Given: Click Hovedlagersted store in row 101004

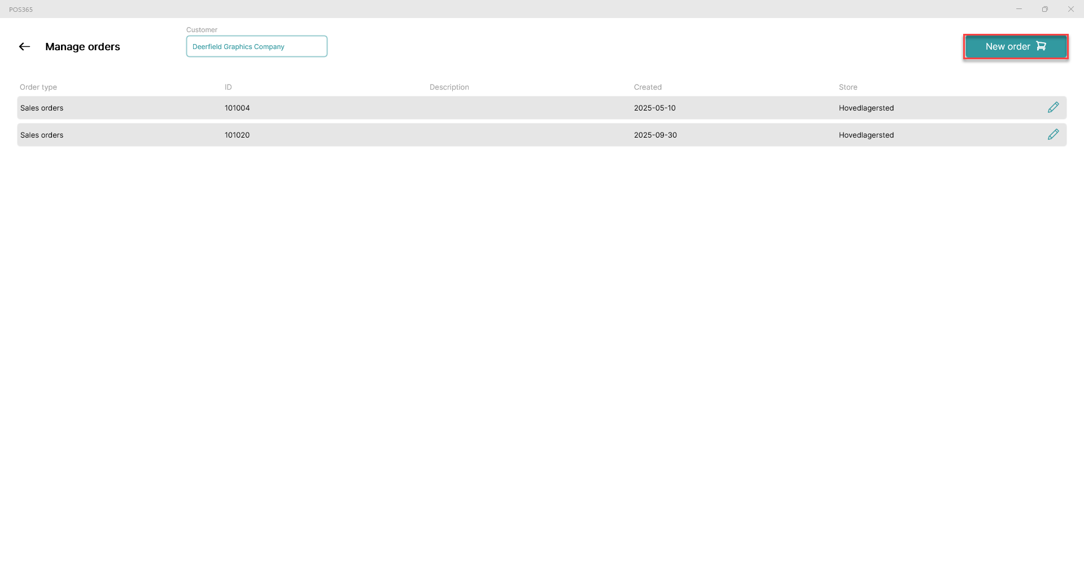Looking at the screenshot, I should 866,108.
